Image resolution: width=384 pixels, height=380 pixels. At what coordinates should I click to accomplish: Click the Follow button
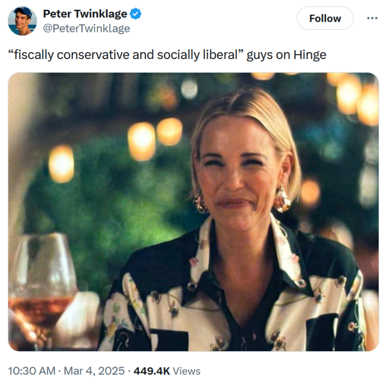(325, 18)
